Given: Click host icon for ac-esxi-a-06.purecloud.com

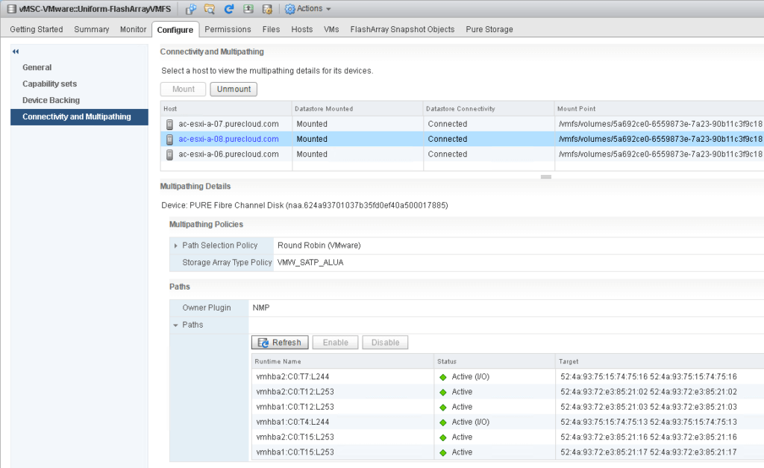Looking at the screenshot, I should pyautogui.click(x=169, y=155).
